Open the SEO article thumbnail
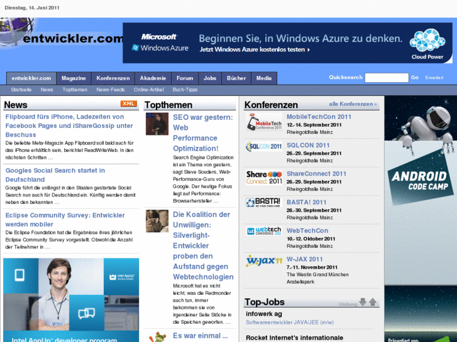Viewport: 457px width, 342px height. pyautogui.click(x=157, y=124)
